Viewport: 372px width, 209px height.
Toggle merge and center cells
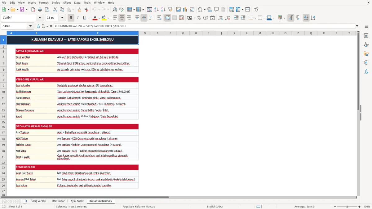click(x=168, y=18)
